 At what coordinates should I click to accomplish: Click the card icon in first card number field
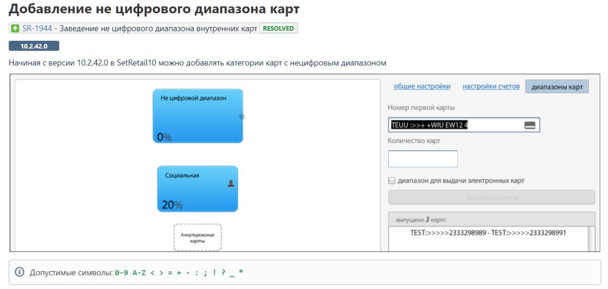pos(530,125)
